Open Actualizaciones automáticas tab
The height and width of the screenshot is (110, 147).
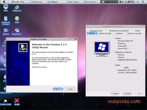point(119,31)
